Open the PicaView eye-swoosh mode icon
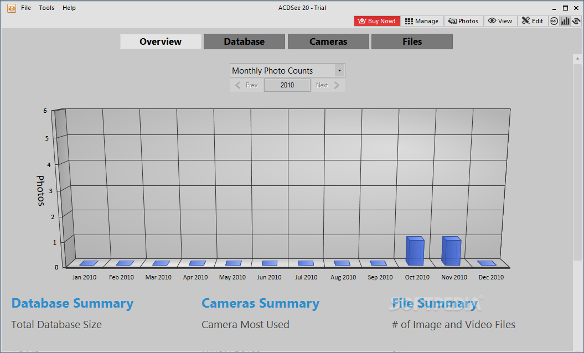 576,21
